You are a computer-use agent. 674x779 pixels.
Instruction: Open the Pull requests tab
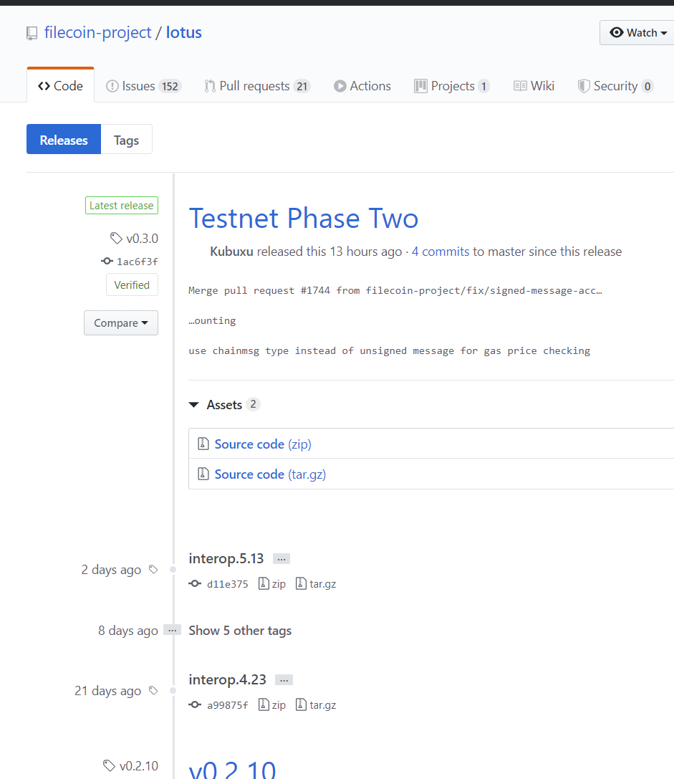tap(257, 86)
